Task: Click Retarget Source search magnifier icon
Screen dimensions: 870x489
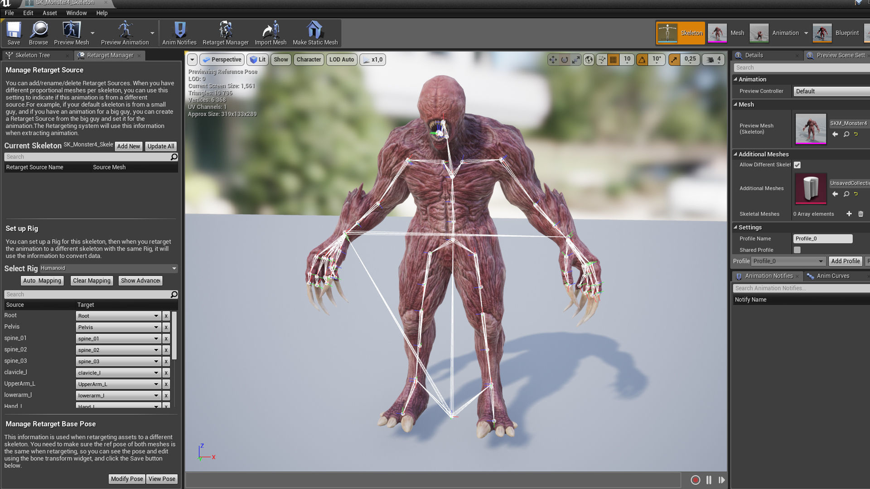Action: coord(174,157)
